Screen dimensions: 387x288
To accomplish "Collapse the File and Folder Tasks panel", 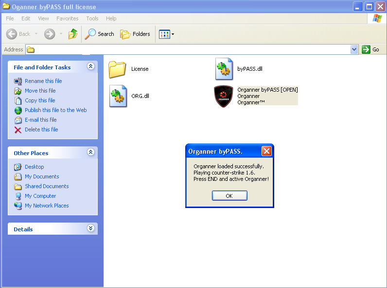I will [x=90, y=67].
